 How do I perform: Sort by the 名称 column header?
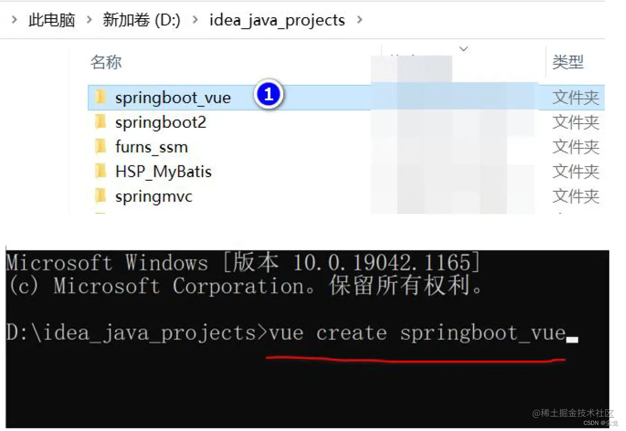click(106, 62)
